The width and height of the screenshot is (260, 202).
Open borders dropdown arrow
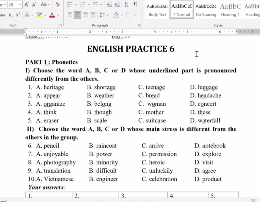pyautogui.click(x=135, y=15)
